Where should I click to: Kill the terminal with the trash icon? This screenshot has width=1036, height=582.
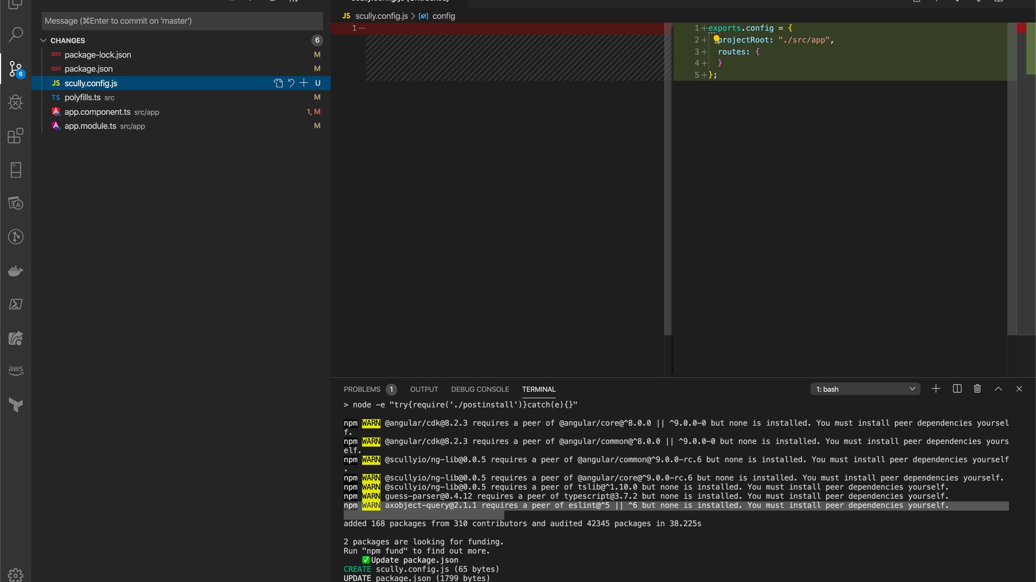977,389
